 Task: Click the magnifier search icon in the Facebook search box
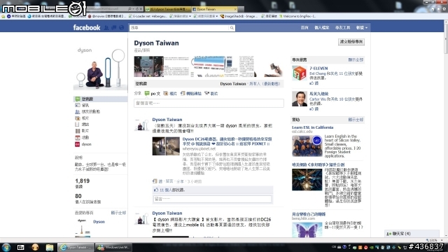tap(232, 28)
